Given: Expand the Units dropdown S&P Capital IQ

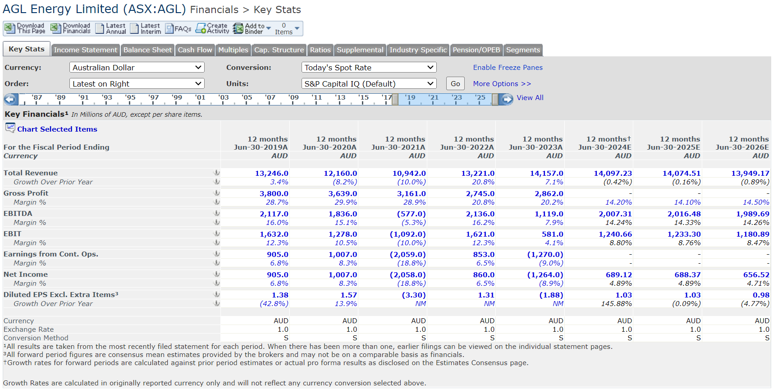Looking at the screenshot, I should pyautogui.click(x=368, y=84).
